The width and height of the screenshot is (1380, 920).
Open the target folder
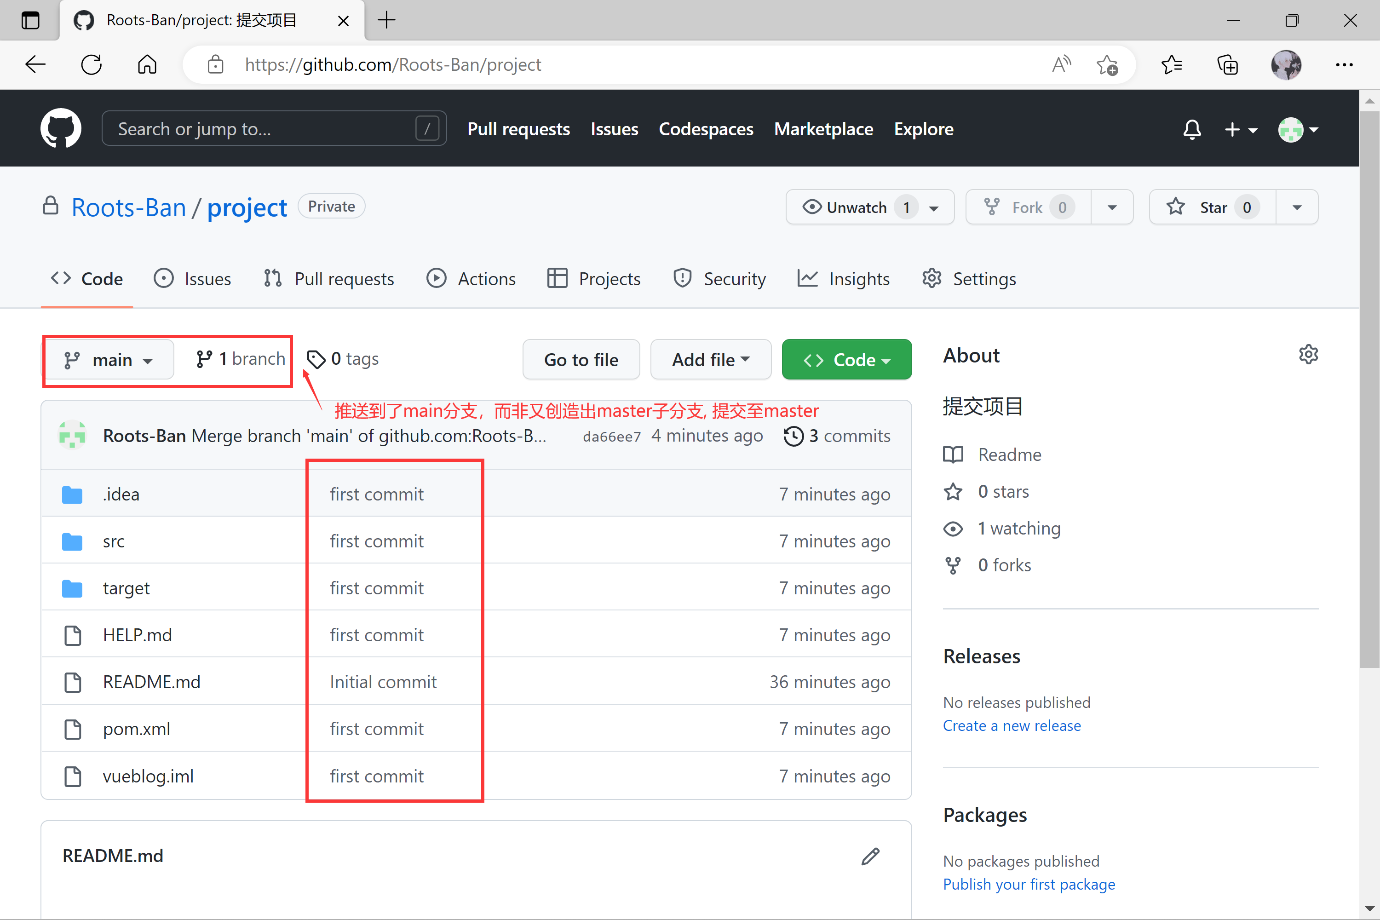coord(126,588)
